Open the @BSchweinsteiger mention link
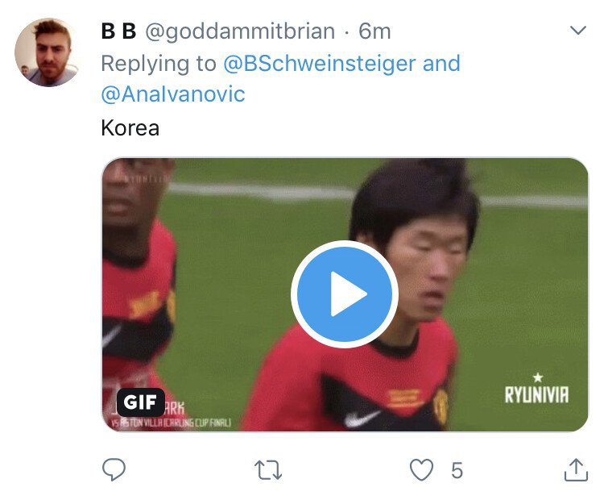 click(x=320, y=64)
